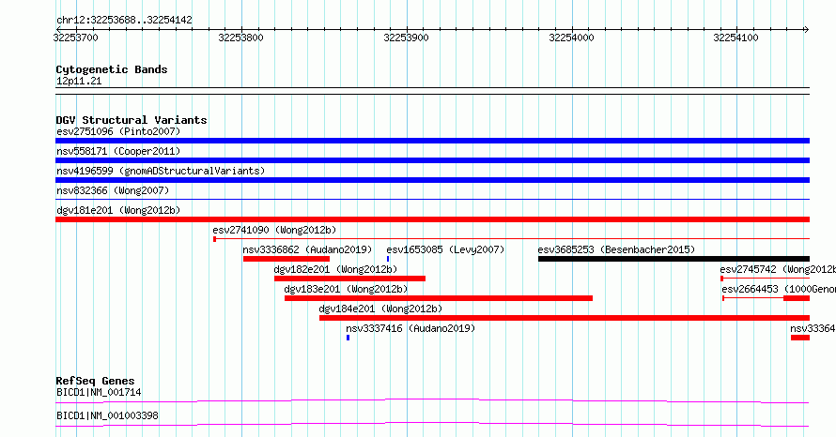Open the BICD1|NM_001003398 gene label
The image size is (836, 437).
pyautogui.click(x=107, y=415)
